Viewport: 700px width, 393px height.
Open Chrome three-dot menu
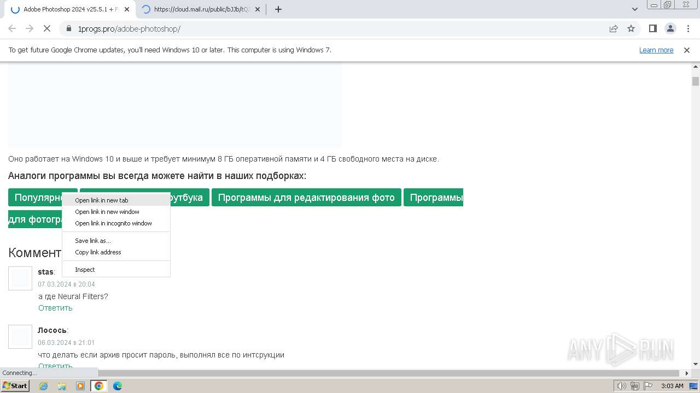(x=688, y=28)
